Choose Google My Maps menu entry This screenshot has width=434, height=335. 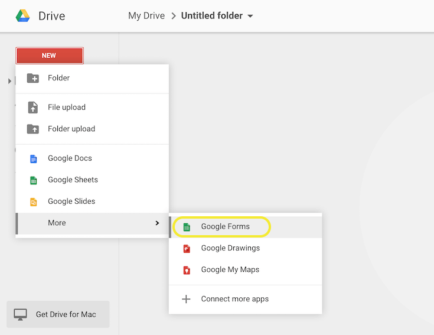pyautogui.click(x=230, y=269)
